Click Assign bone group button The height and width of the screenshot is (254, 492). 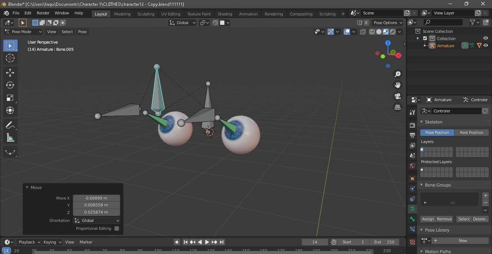pos(428,219)
